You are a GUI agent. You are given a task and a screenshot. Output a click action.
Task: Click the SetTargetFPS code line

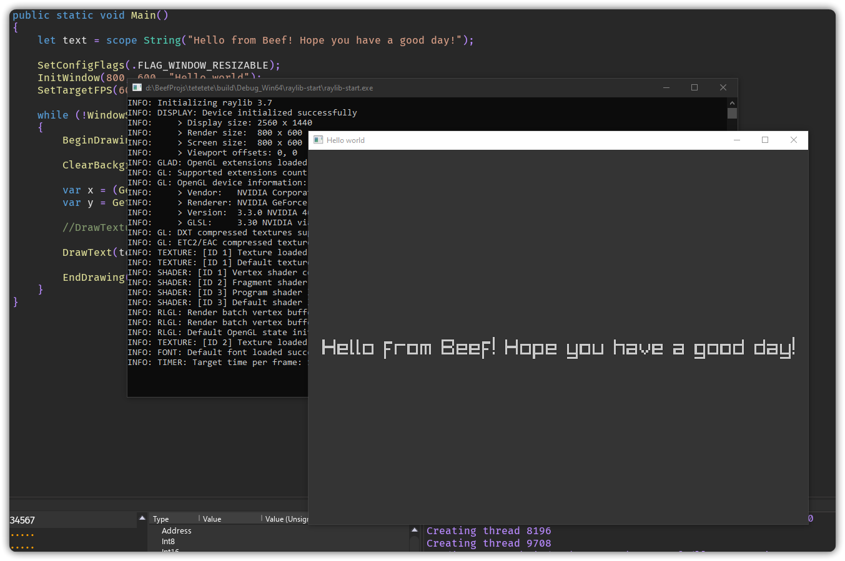point(82,90)
